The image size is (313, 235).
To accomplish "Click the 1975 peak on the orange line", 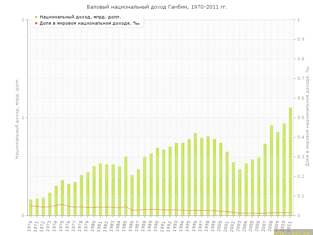I will click(62, 204).
